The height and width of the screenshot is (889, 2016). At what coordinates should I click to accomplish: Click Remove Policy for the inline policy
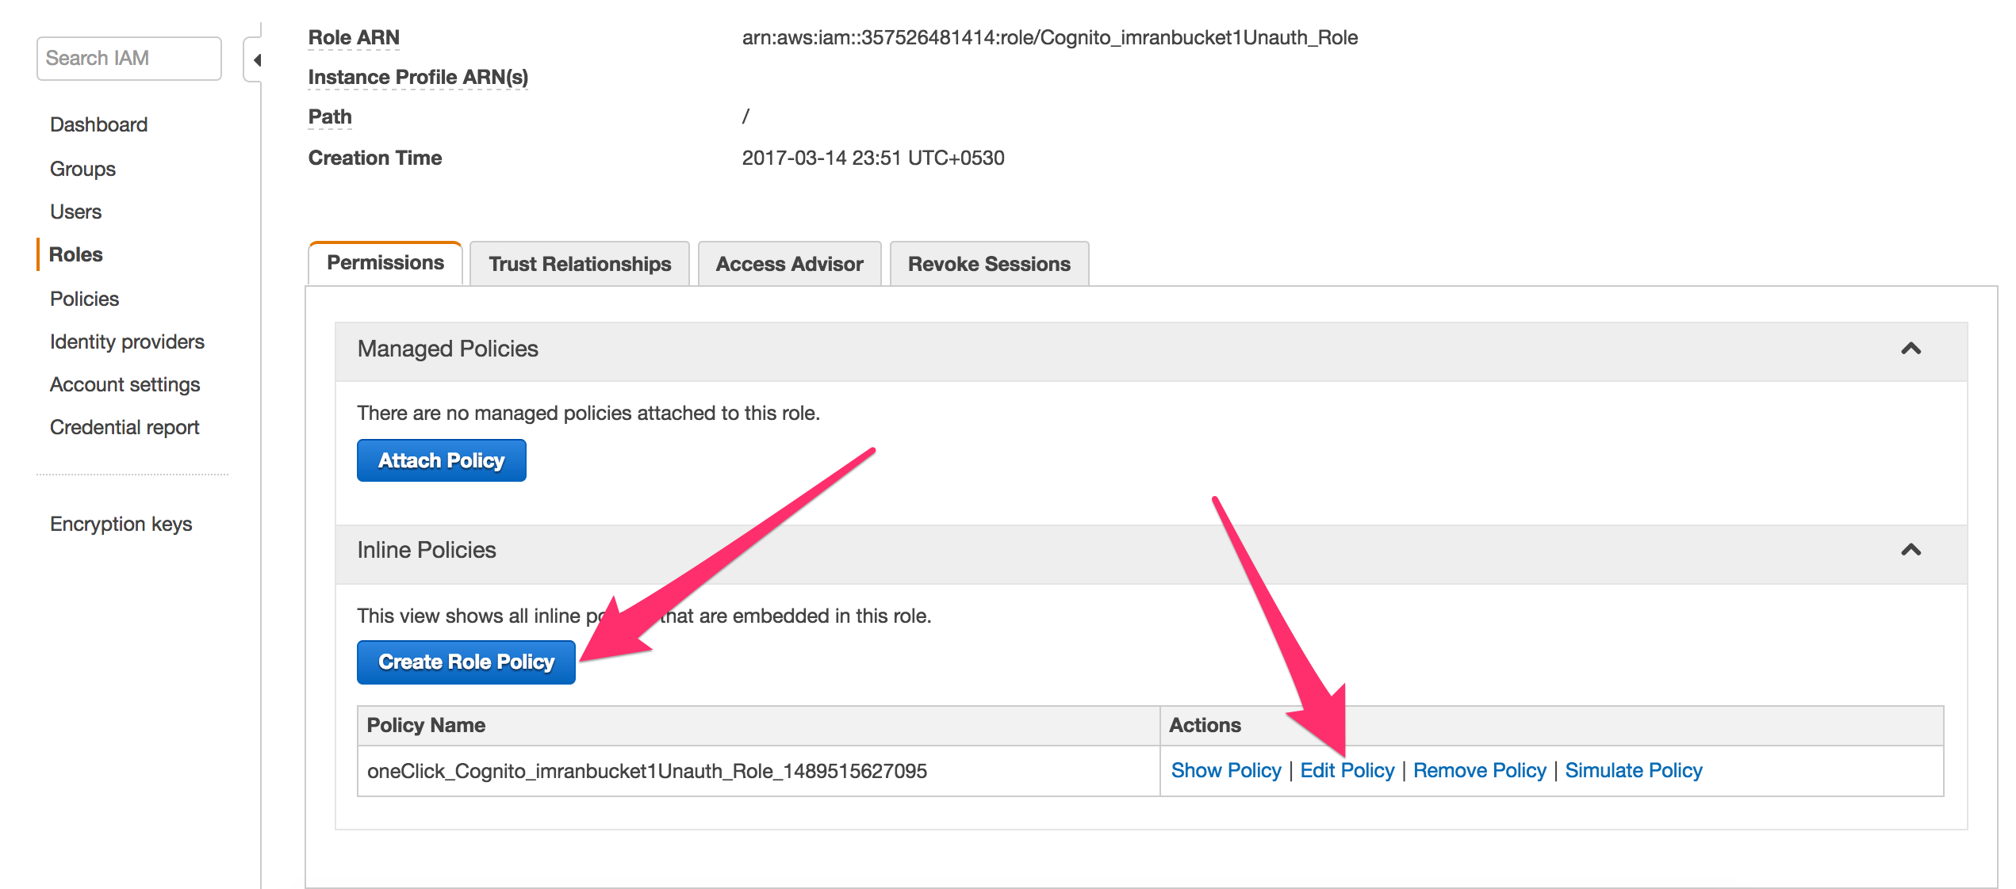tap(1479, 770)
